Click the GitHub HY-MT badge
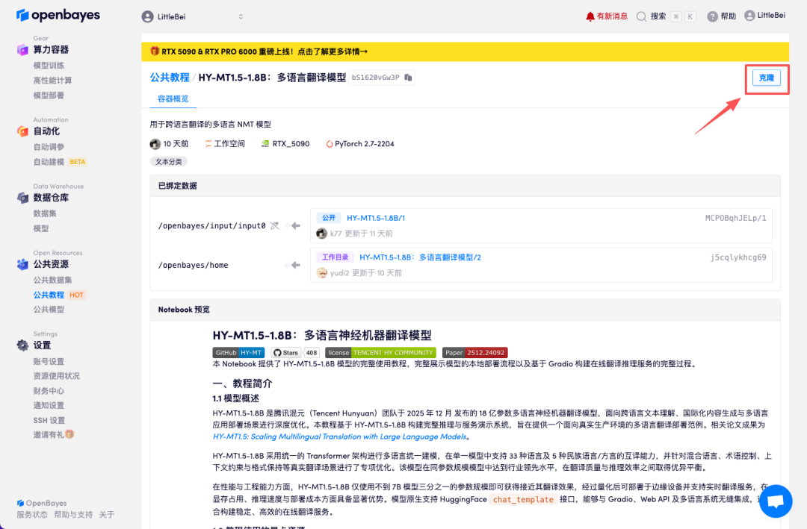Image resolution: width=807 pixels, height=529 pixels. click(x=238, y=351)
